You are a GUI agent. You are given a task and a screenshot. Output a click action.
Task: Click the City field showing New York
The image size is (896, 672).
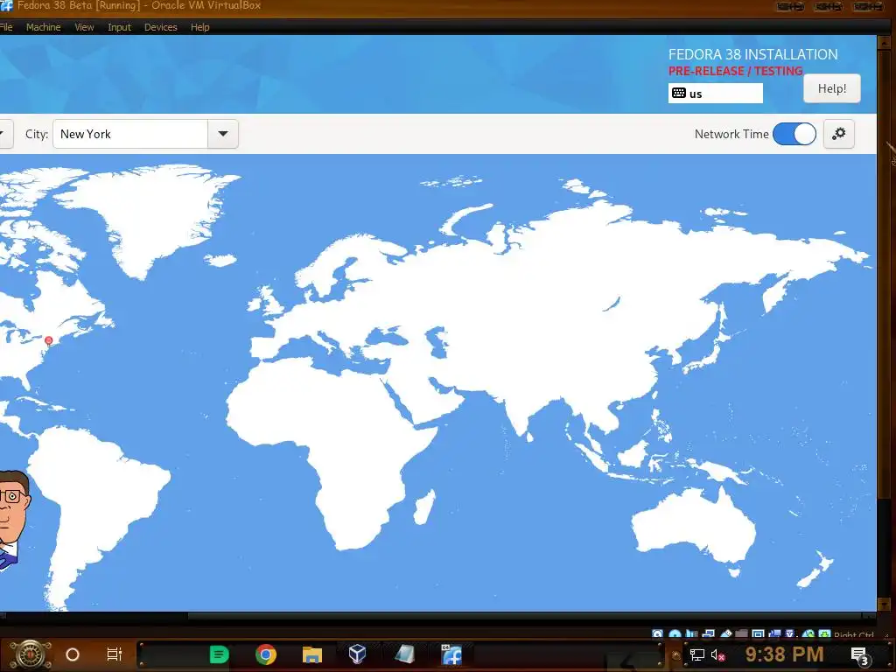point(130,134)
